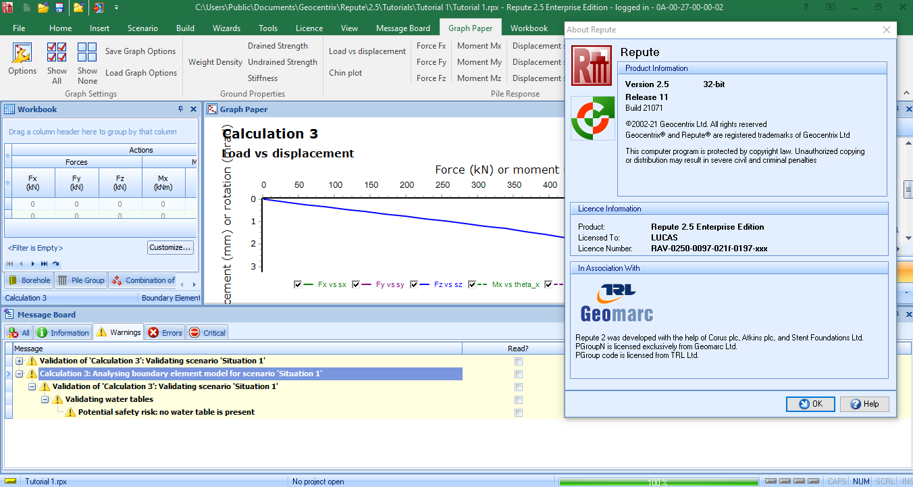Open the Wizards menu
The height and width of the screenshot is (487, 913).
pos(226,28)
